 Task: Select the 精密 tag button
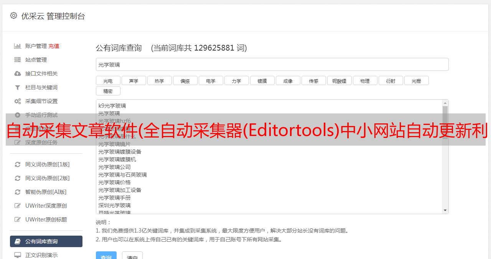108,91
